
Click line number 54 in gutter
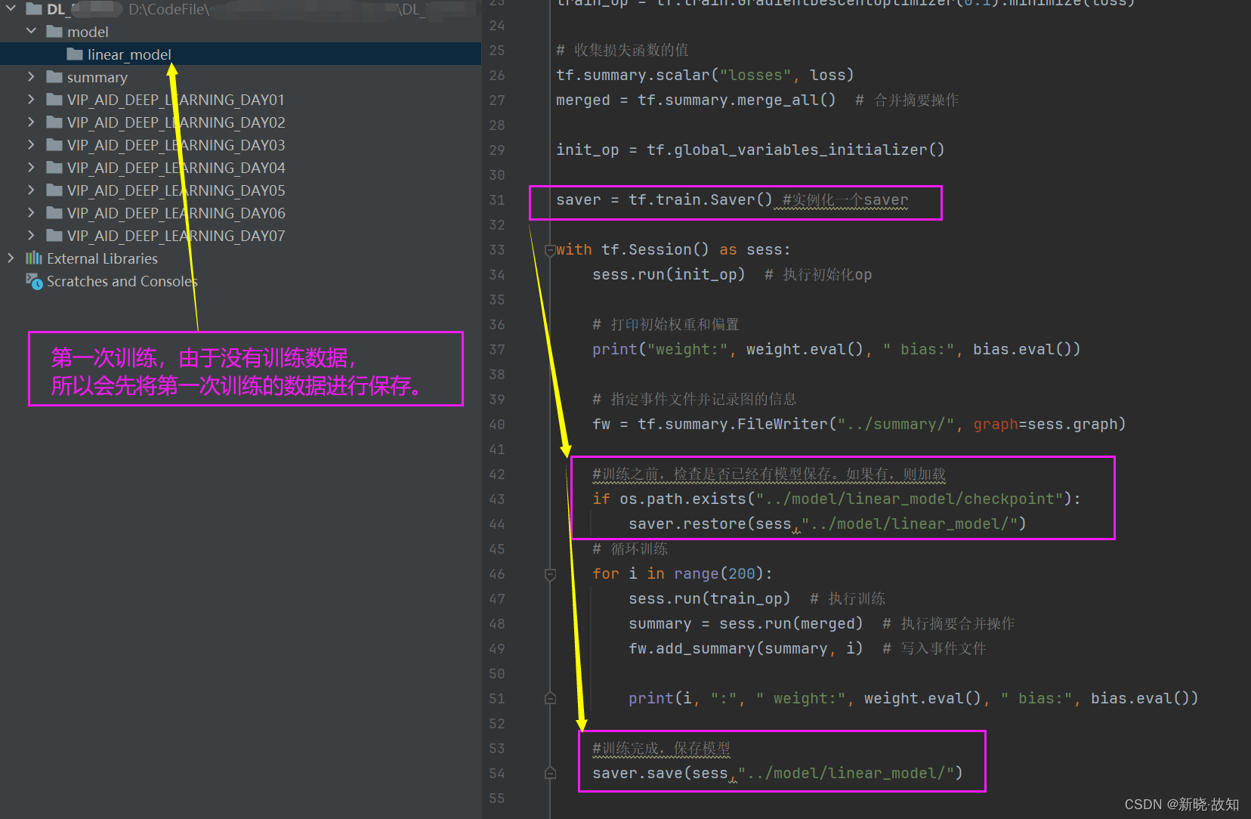click(x=496, y=774)
